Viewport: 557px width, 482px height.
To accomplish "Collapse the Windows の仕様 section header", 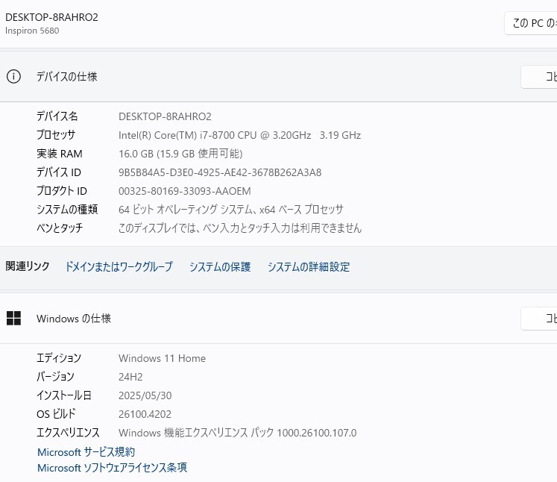I will 279,318.
